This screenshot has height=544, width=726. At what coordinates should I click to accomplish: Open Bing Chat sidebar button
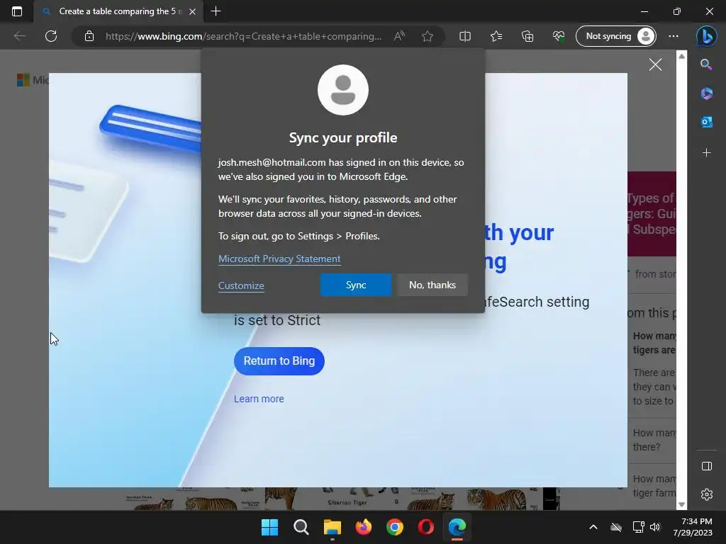tap(707, 36)
